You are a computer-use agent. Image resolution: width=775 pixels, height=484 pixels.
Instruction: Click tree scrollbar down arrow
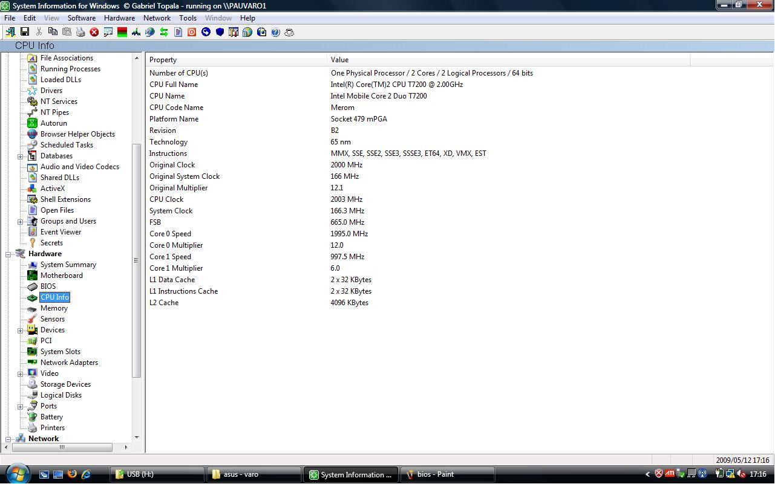[136, 437]
